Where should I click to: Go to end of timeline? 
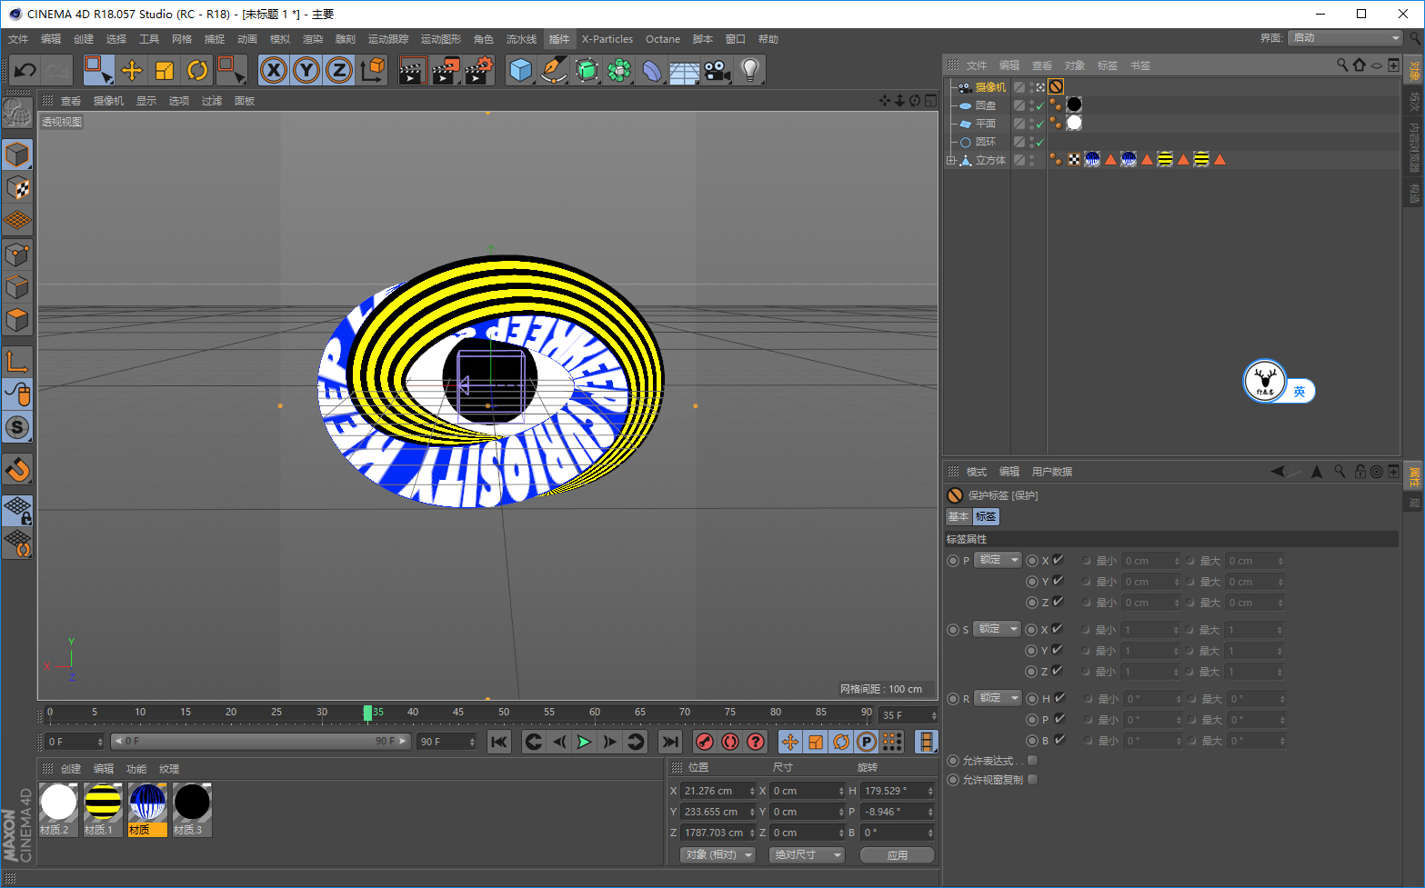coord(670,742)
